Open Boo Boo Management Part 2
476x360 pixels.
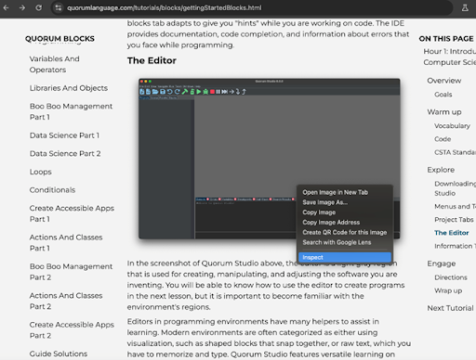71,272
